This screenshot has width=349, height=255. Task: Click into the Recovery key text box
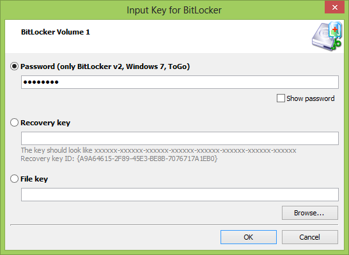pos(180,139)
